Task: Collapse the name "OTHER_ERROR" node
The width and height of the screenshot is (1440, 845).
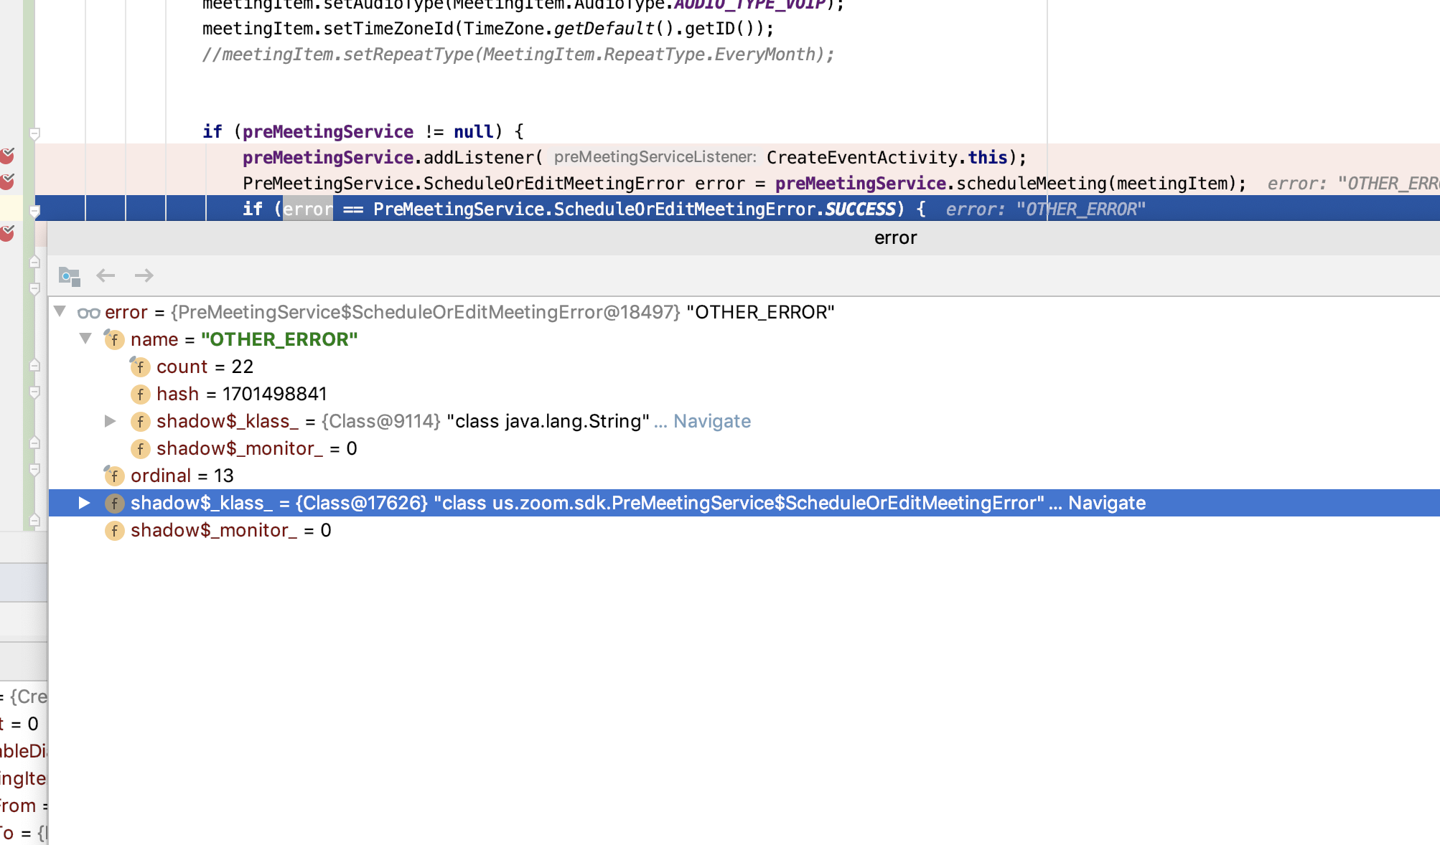Action: pos(85,339)
